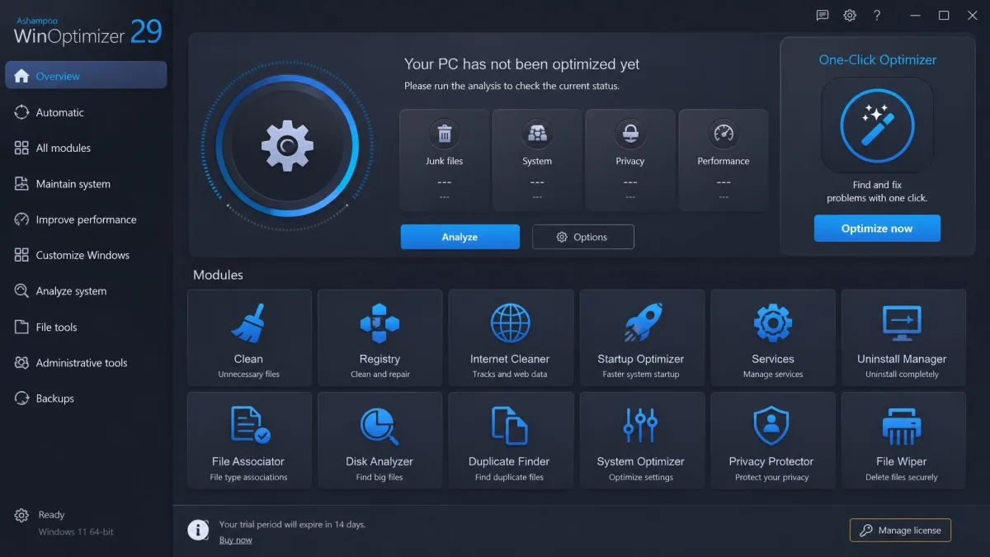990x557 pixels.
Task: Click the One-Click Optimizer magic wand icon
Action: click(877, 126)
